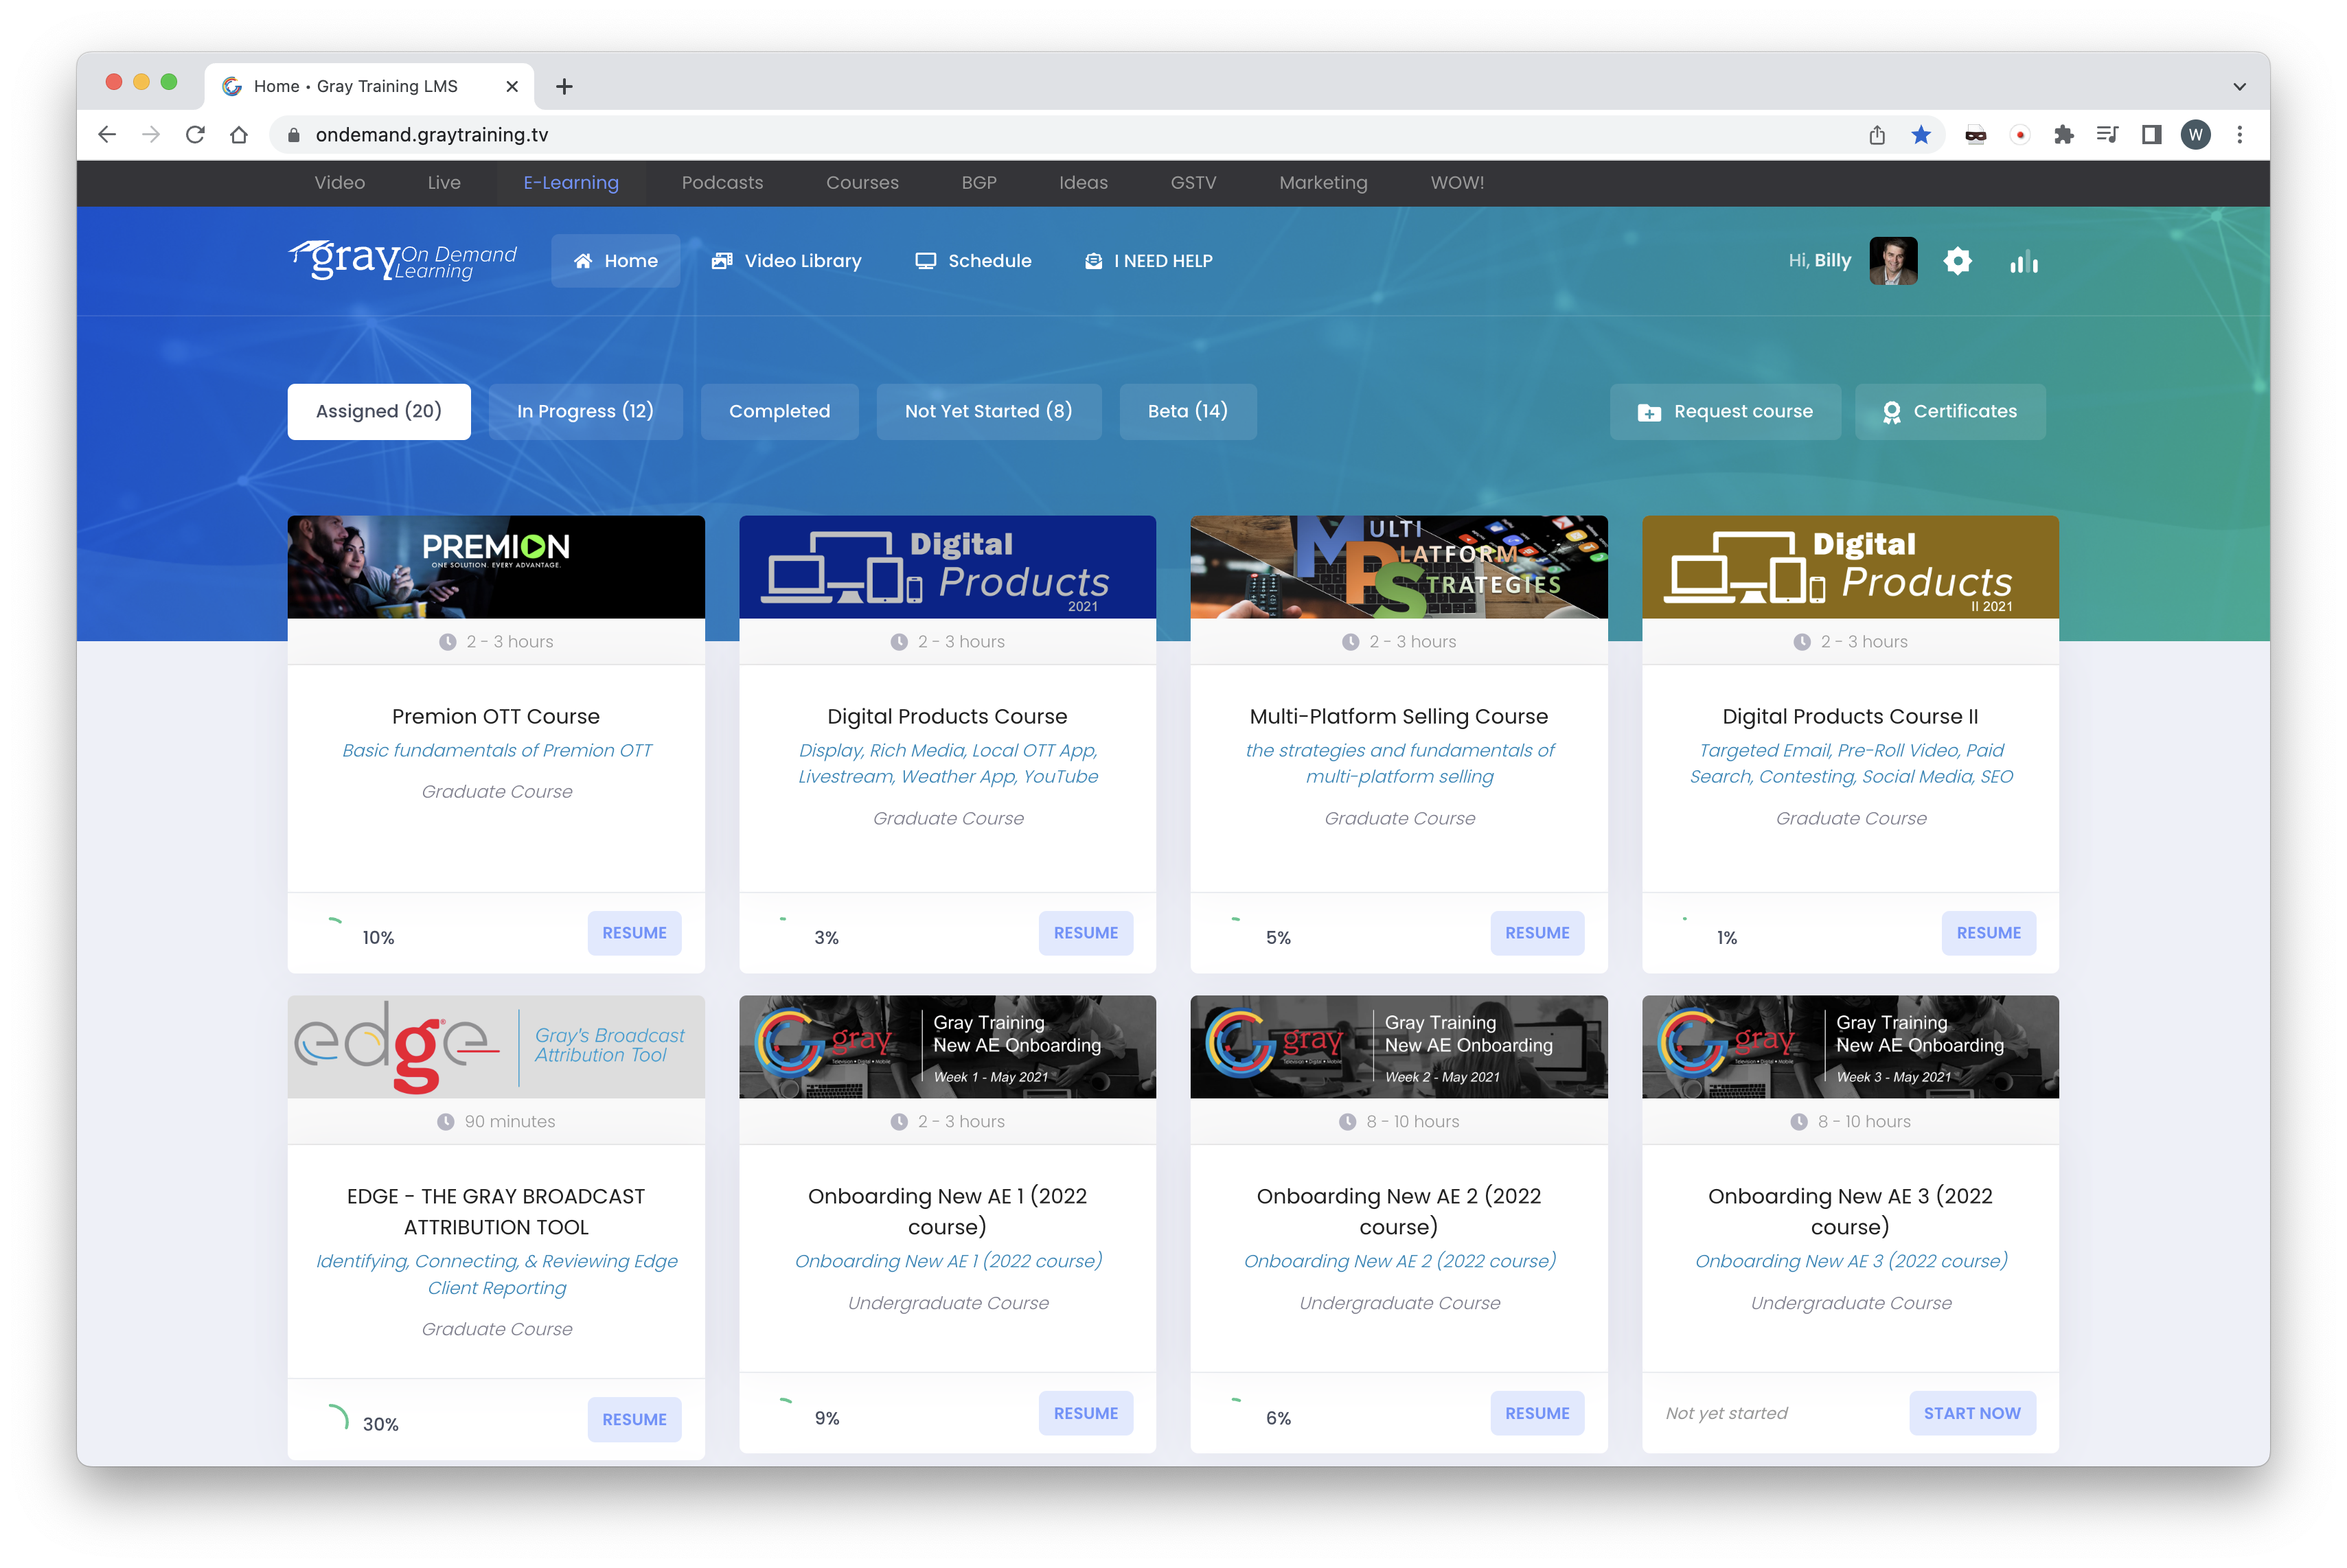Click the incognito-glasses extension icon
2347x1568 pixels.
(x=1975, y=135)
